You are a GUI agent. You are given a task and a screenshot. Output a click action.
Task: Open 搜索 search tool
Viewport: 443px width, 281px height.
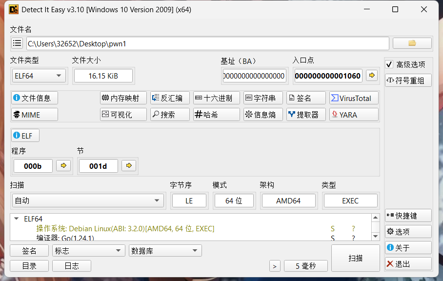click(170, 115)
